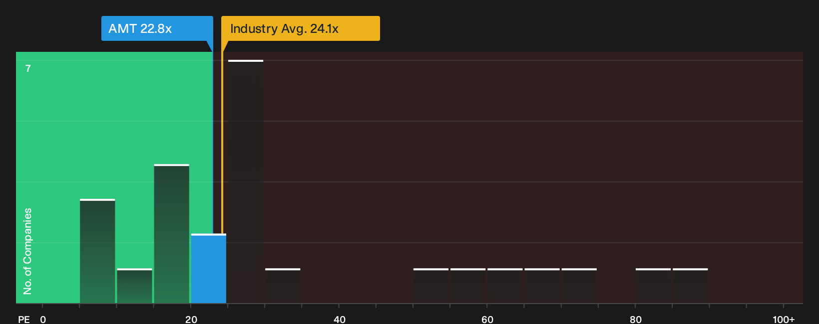Viewport: 819px width, 324px height.
Task: Click the bar for PE 15-20
Action: point(172,234)
